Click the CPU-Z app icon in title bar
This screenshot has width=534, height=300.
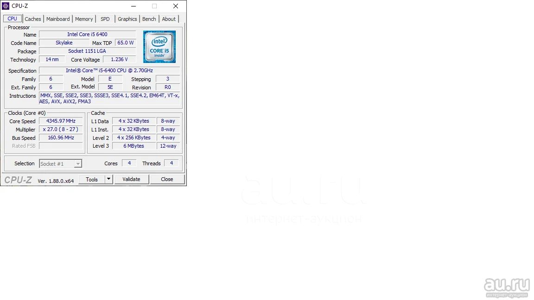click(6, 6)
